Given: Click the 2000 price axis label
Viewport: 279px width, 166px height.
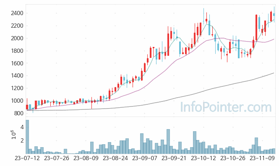Looking at the screenshot, I should coord(17,38).
